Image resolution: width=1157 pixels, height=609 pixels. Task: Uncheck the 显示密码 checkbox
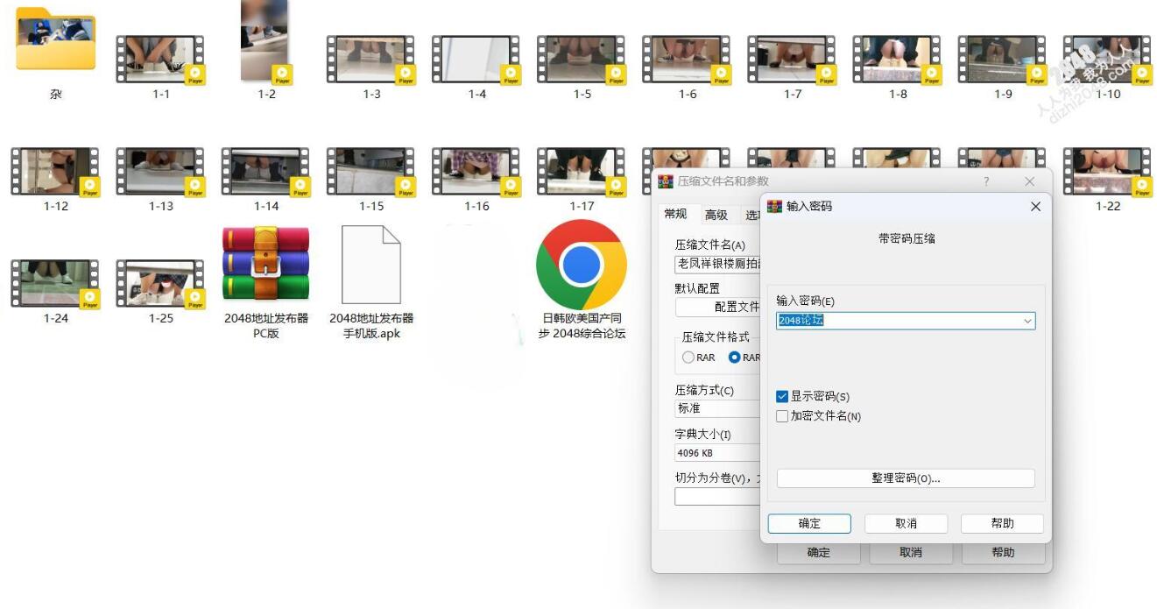pyautogui.click(x=782, y=397)
